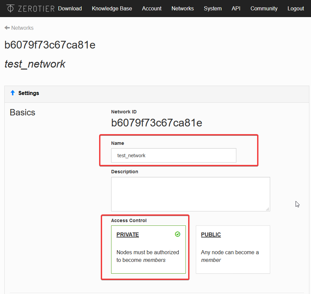The image size is (311, 294).
Task: Go to the Account page
Action: (152, 8)
